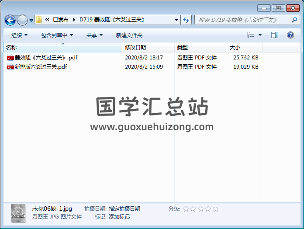This screenshot has width=304, height=229.
Task: Open the 包含到库中 menu
Action: coord(57,35)
